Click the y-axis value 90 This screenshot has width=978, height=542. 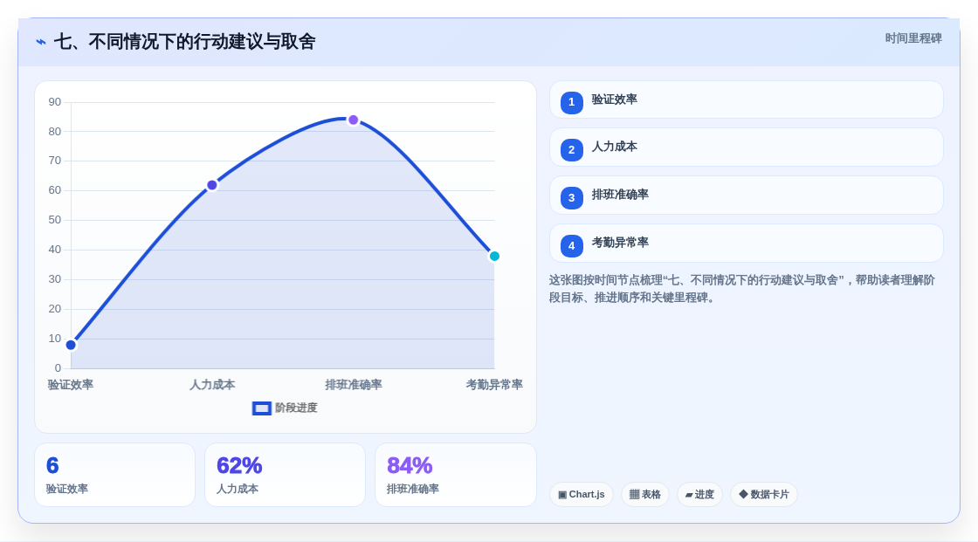pyautogui.click(x=55, y=101)
